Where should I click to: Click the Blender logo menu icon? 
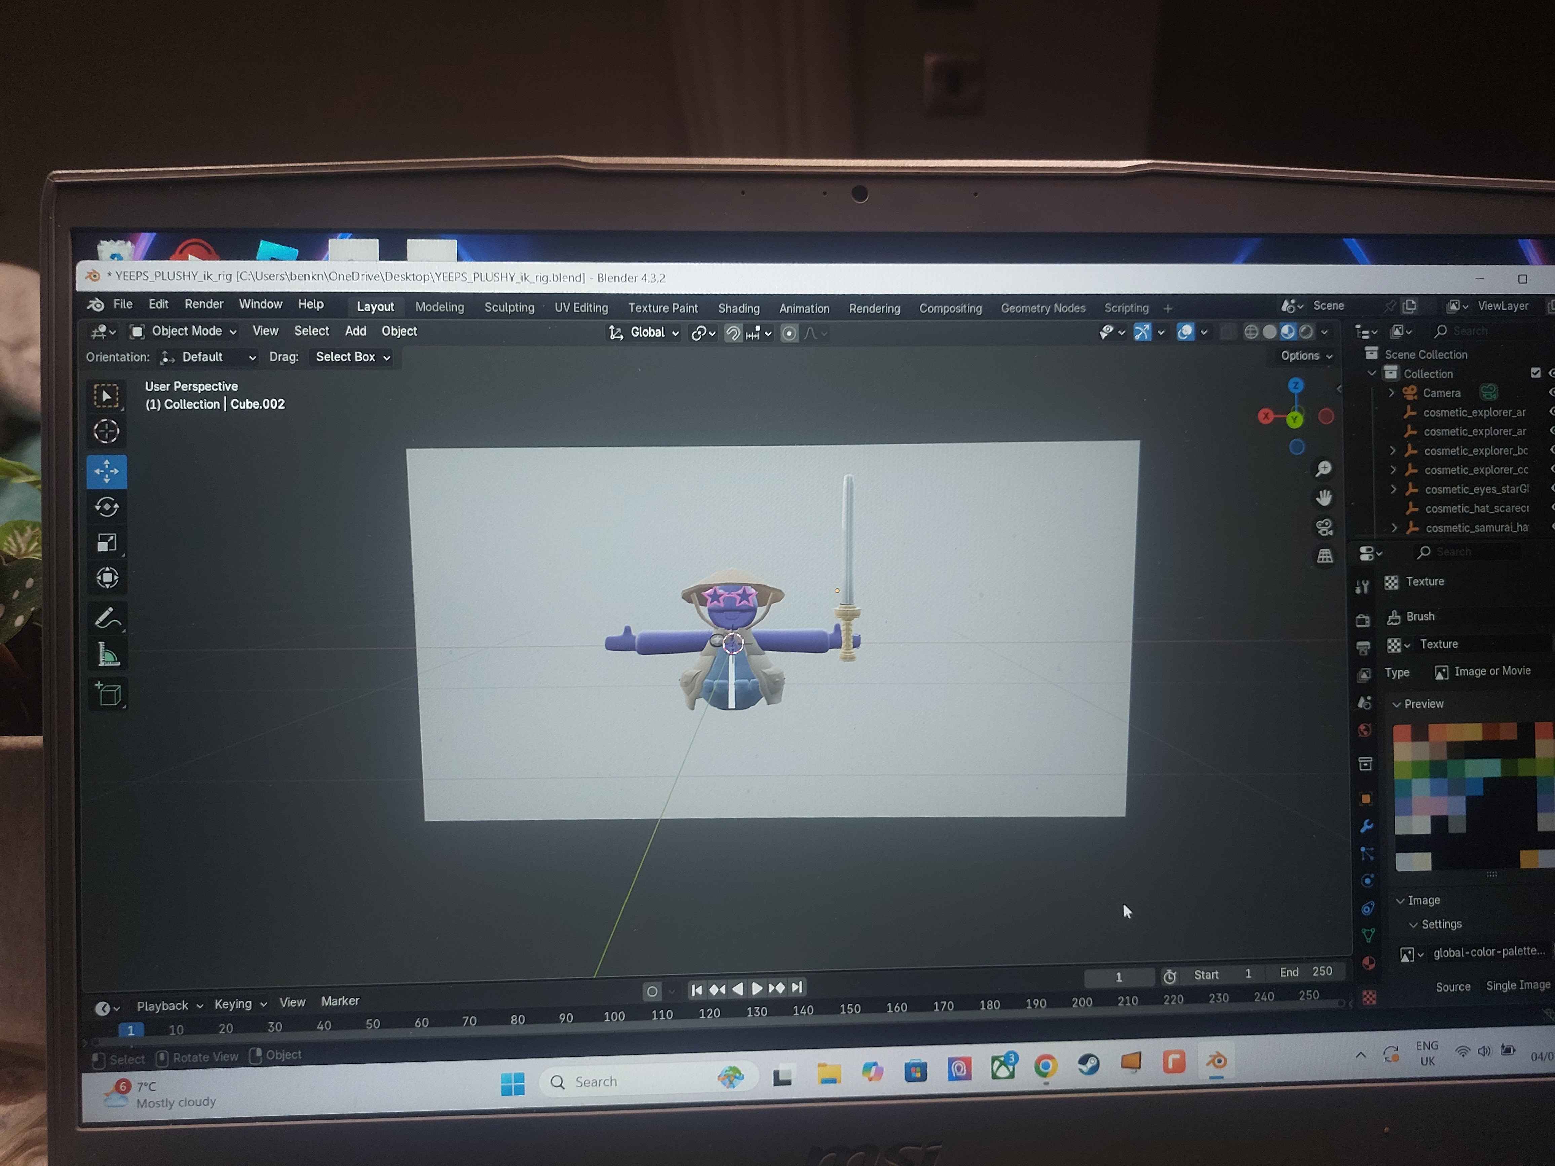96,304
